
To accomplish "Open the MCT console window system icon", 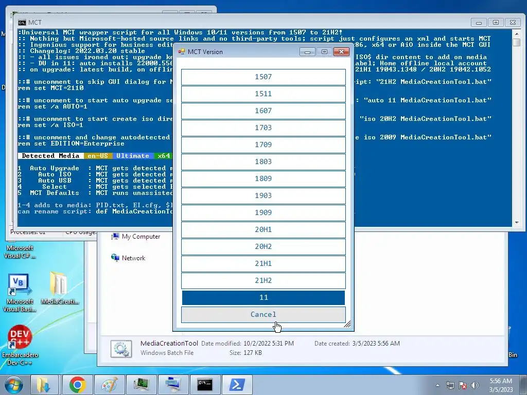I will 22,23.
